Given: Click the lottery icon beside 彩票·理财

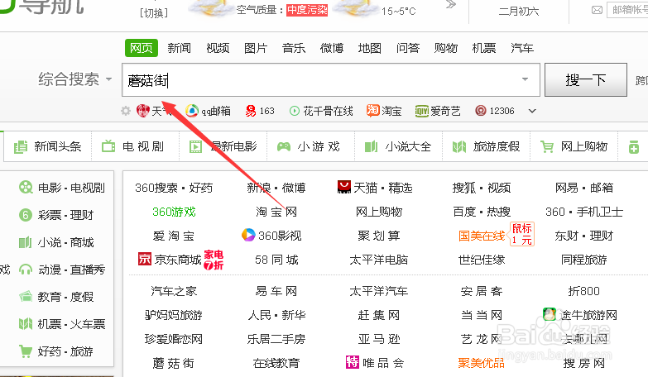Looking at the screenshot, I should pos(26,215).
